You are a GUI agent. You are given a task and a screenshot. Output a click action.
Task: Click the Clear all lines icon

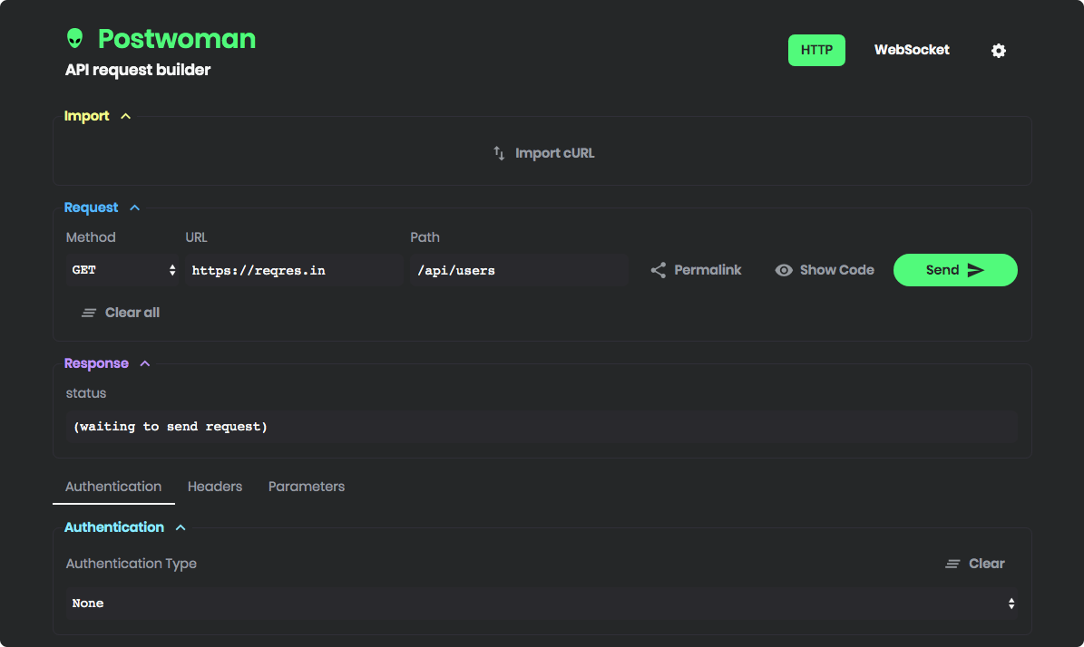click(89, 313)
